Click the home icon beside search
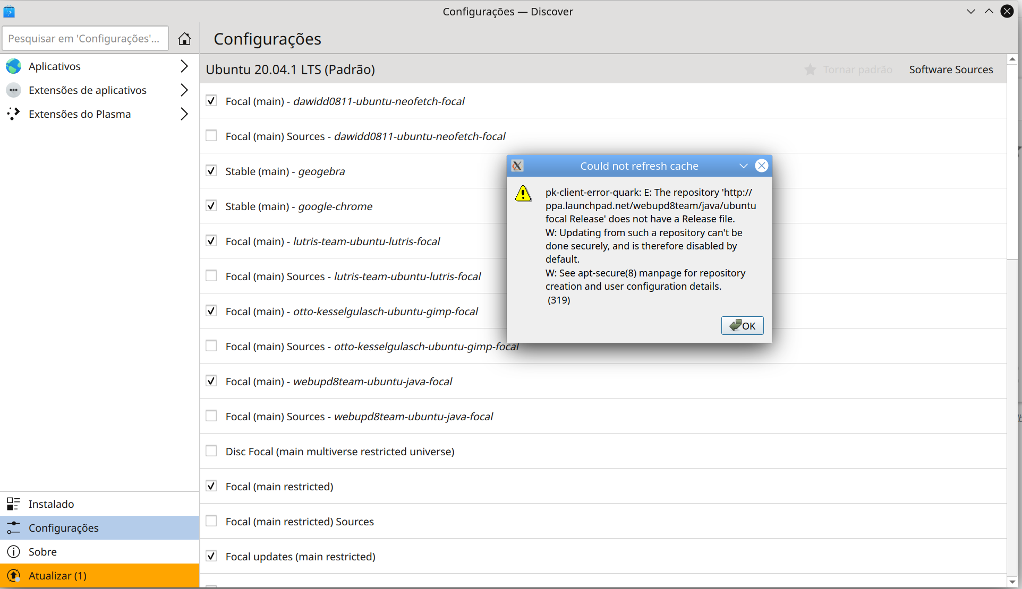1022x589 pixels. (184, 39)
